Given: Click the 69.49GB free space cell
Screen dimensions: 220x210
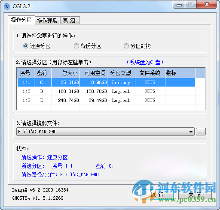Looking at the screenshot, I should click(x=93, y=100).
